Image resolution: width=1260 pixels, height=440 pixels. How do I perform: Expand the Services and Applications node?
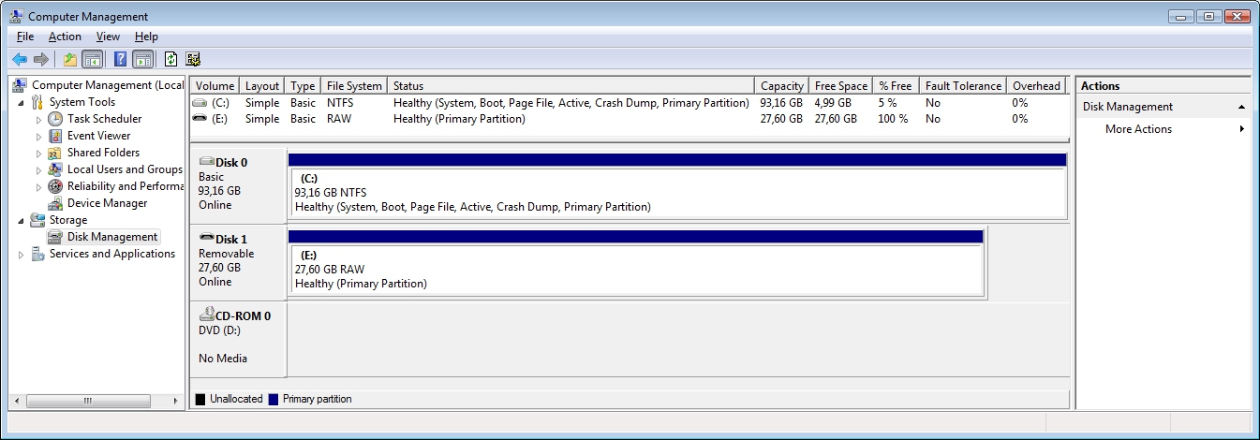(22, 255)
